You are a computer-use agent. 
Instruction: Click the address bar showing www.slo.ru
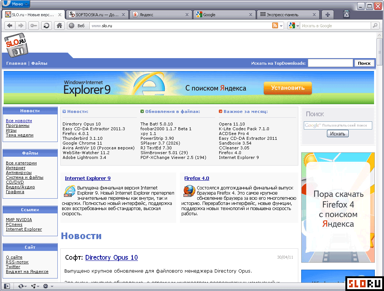pyautogui.click(x=180, y=25)
